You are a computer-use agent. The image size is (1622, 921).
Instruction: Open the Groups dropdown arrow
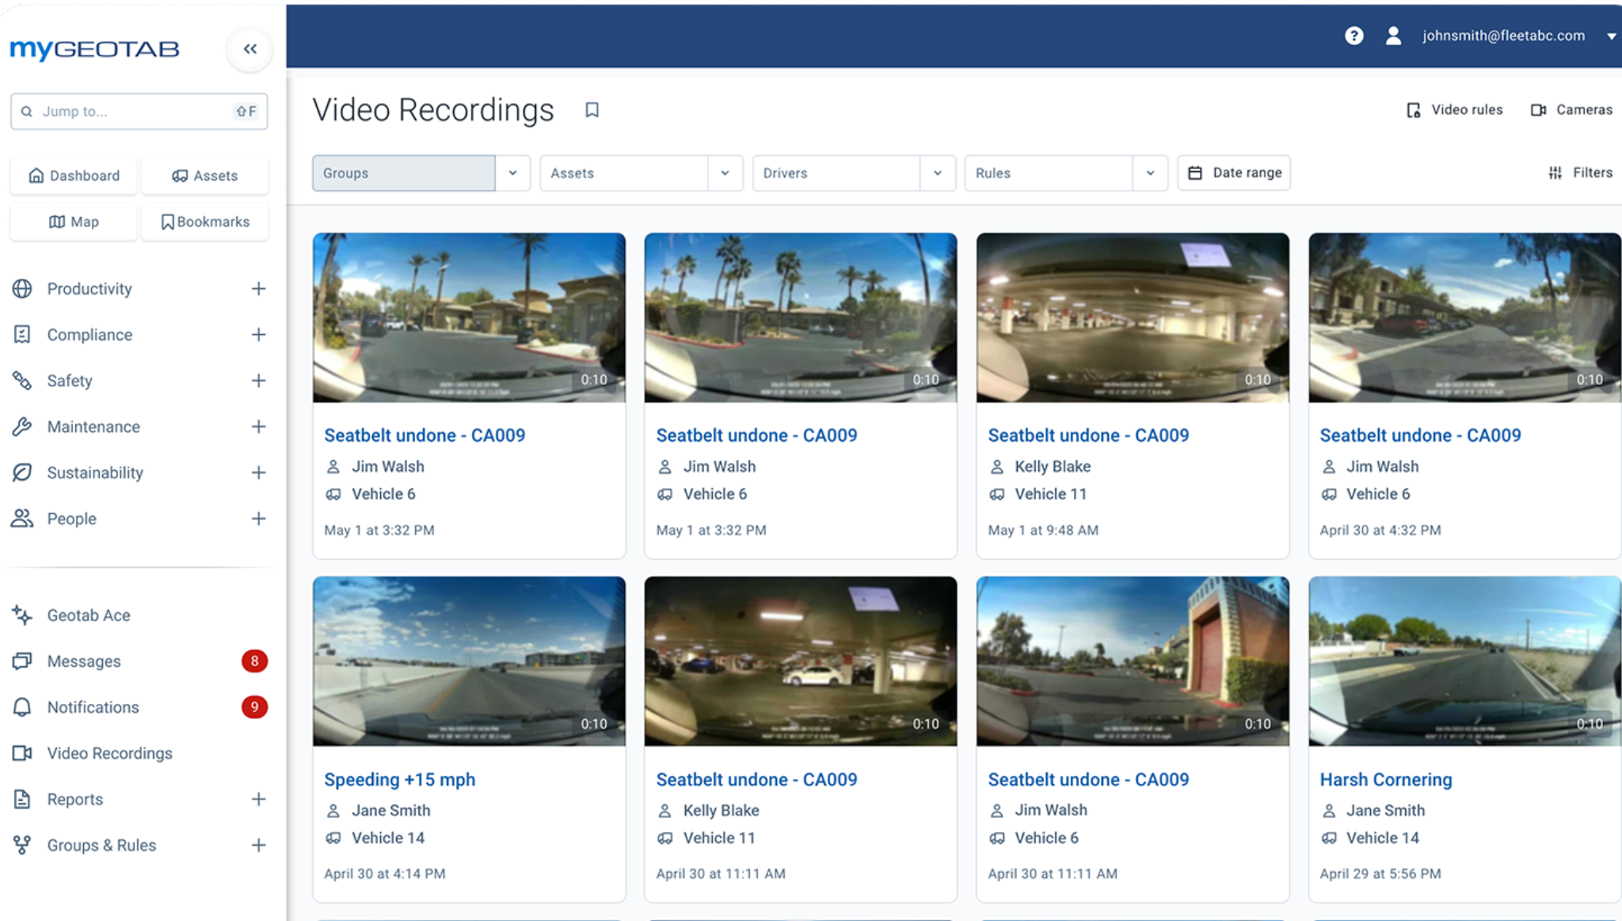(513, 173)
